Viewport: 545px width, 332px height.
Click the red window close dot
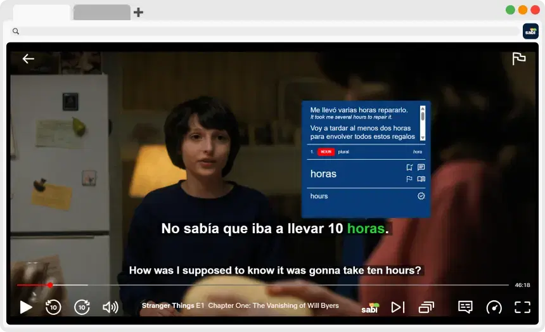[535, 10]
